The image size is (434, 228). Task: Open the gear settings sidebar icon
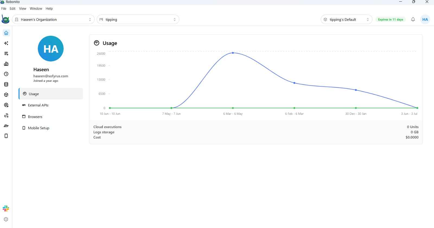tap(6, 105)
